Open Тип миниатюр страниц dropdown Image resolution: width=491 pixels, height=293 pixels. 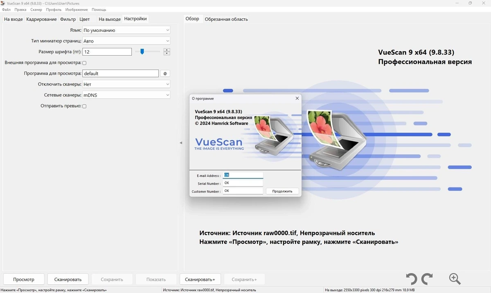coord(126,41)
